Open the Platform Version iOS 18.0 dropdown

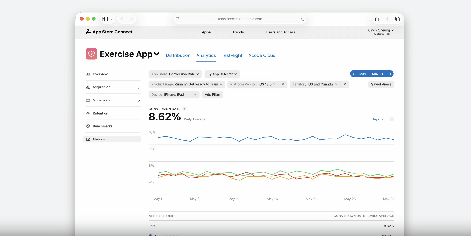[253, 84]
